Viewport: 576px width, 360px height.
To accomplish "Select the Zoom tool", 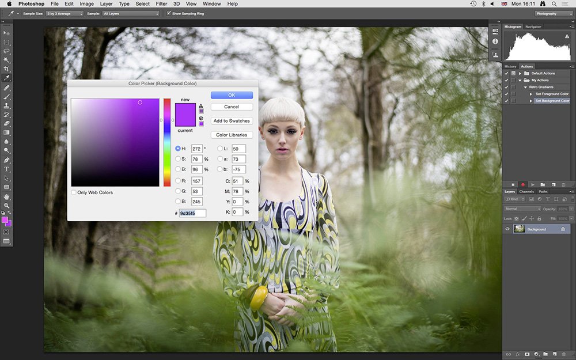I will (6, 206).
